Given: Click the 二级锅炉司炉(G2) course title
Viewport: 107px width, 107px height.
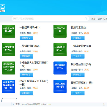Looking at the screenshot, I should point(29,46).
